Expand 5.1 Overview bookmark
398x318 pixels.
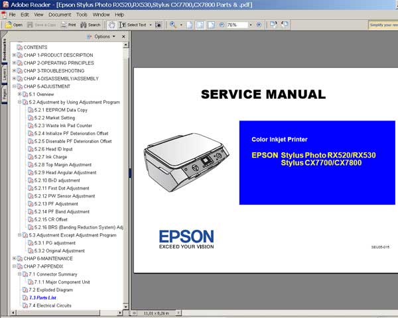19,94
